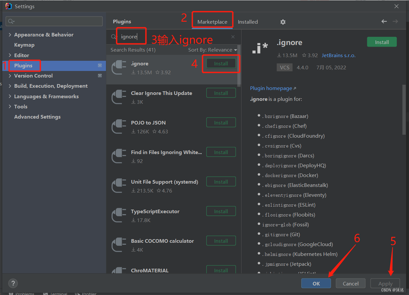The height and width of the screenshot is (295, 409).
Task: Click the .ignore plugin icon in the results
Action: (119, 67)
